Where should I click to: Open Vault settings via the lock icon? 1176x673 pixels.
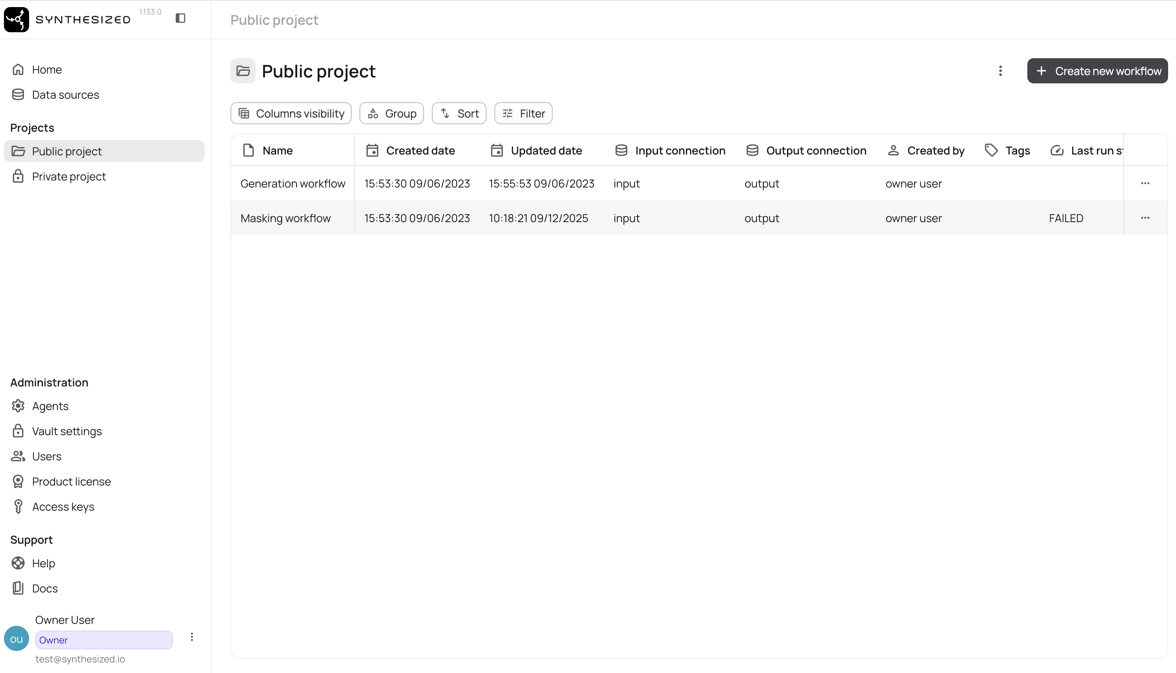pos(18,431)
